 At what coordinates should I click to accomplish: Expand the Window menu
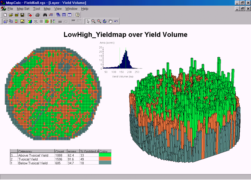pyautogui.click(x=71, y=9)
